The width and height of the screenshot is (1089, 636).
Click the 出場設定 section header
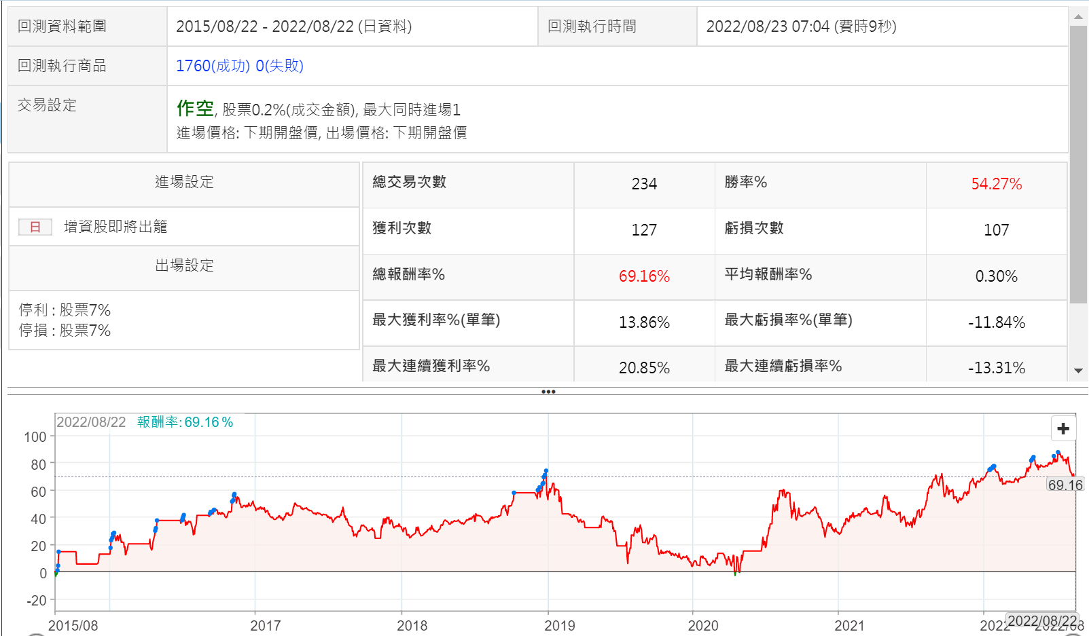pos(184,265)
